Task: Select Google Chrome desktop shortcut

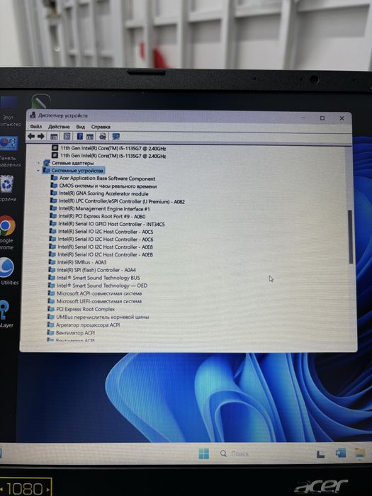Action: (7, 233)
